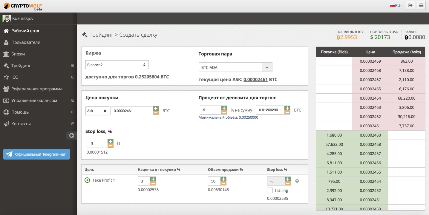Viewport: 429px width, 215px height.
Task: Open the Официальный Telegram-чат button
Action: pyautogui.click(x=36, y=154)
